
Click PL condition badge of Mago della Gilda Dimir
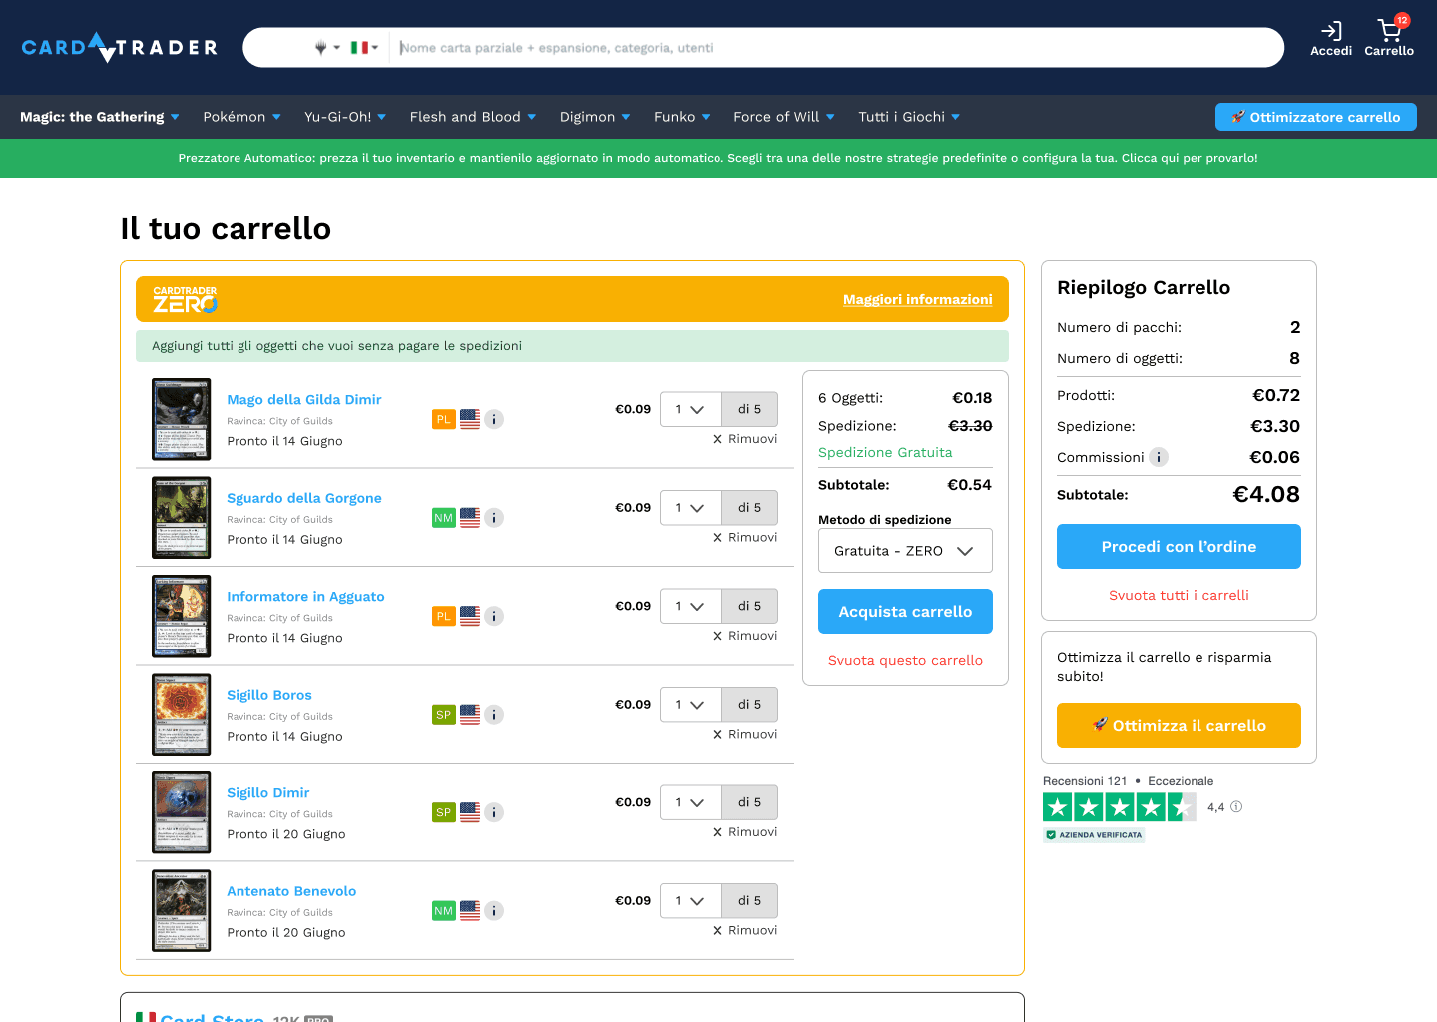444,419
